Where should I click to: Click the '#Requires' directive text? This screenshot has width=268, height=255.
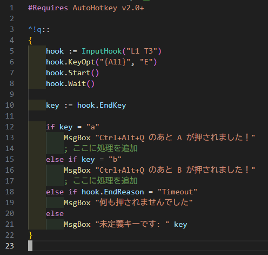coord(48,8)
